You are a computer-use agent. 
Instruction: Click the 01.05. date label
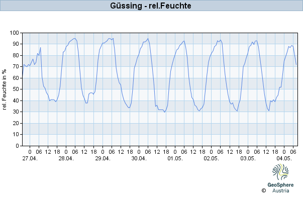(x=175, y=158)
